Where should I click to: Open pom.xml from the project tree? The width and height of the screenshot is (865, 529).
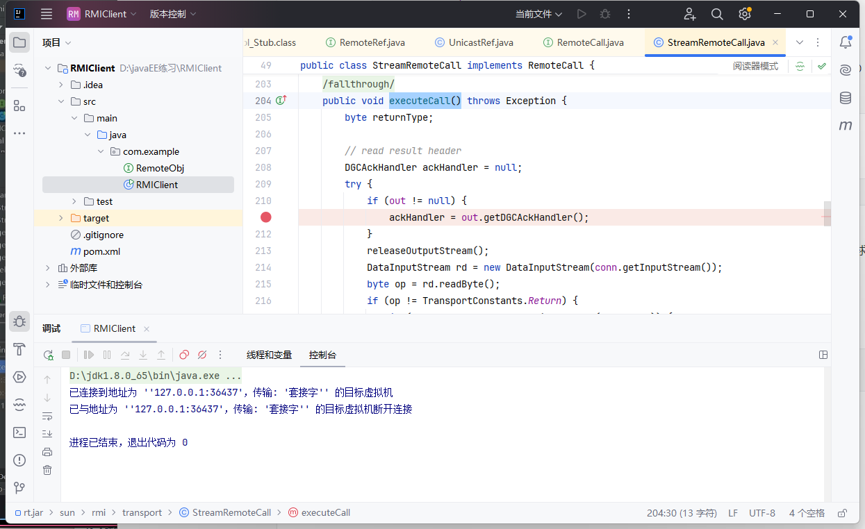[x=101, y=251]
